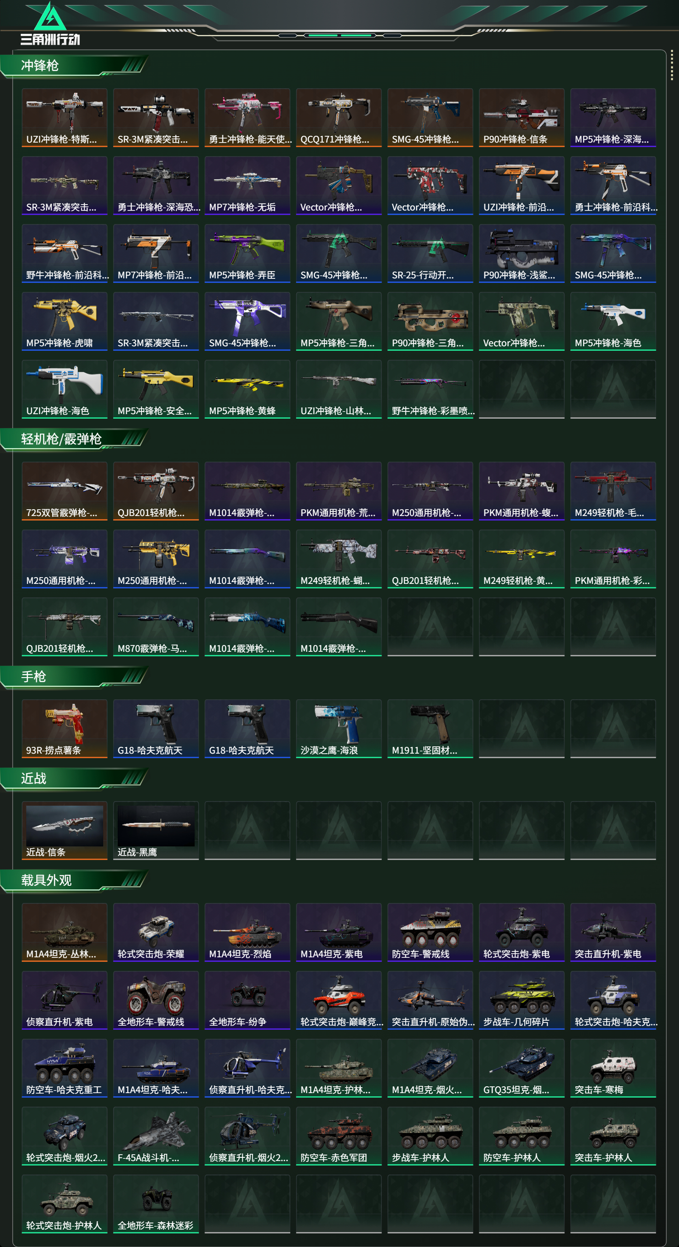Choose the UZI冲锋枪-海色 skin
This screenshot has width=679, height=1247.
pyautogui.click(x=64, y=389)
